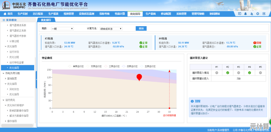Screen dimensions: 271x132
Task: Click the user account icon in header
Action: click(252, 14)
